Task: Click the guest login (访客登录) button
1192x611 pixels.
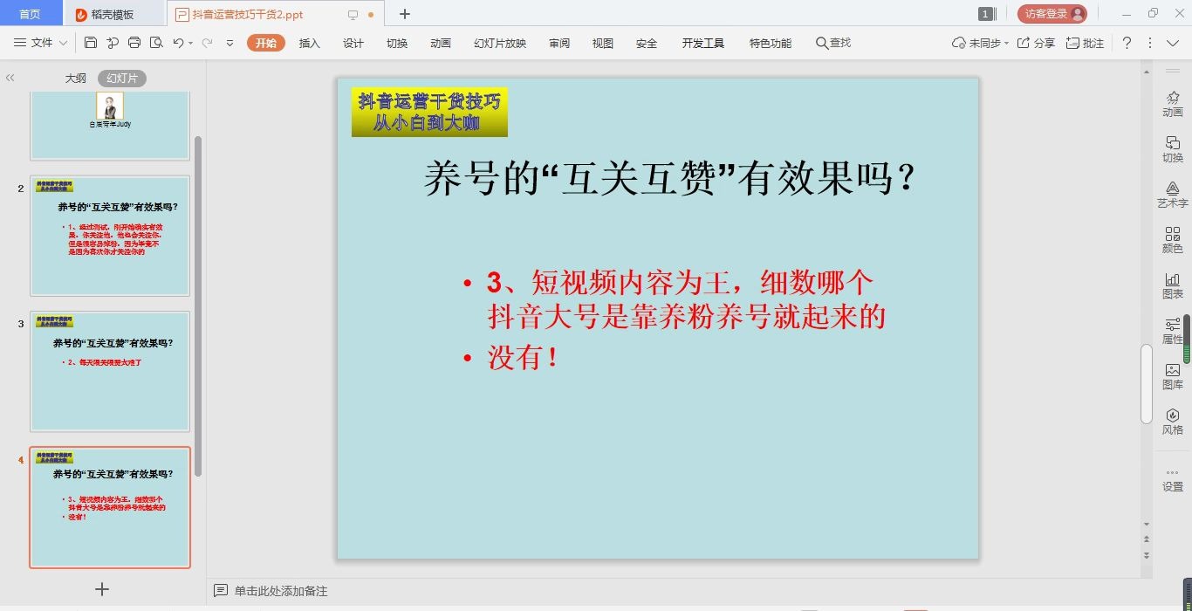Action: [1052, 14]
